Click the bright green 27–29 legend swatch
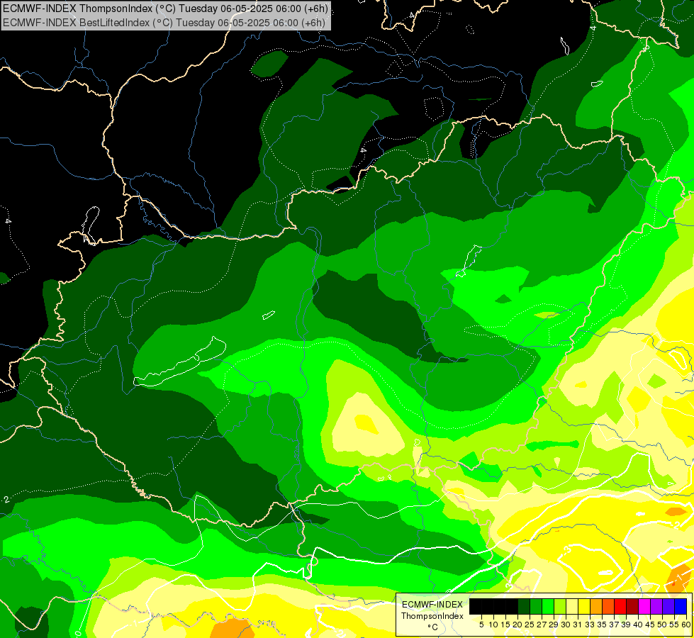 547,606
